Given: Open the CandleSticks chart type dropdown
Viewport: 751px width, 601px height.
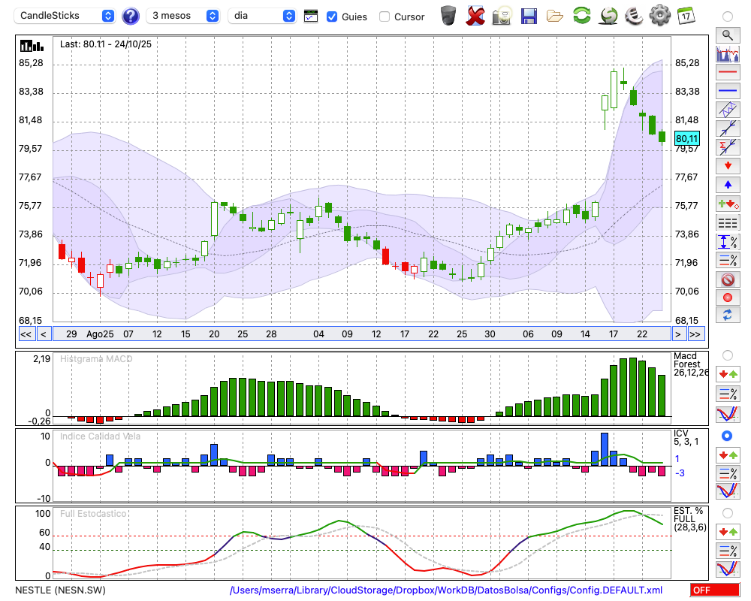Looking at the screenshot, I should [x=66, y=16].
